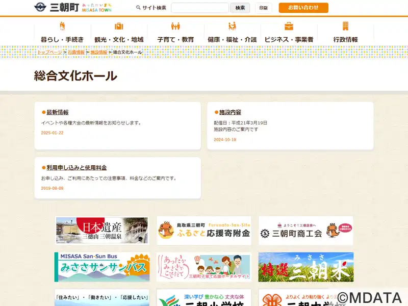408x306 pixels.
Task: Open the 暮らし・手続き menu
Action: [62, 40]
